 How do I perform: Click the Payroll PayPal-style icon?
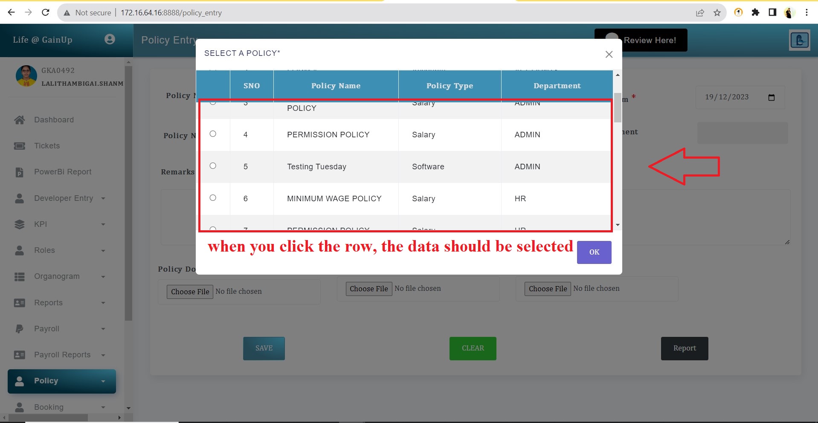tap(20, 329)
